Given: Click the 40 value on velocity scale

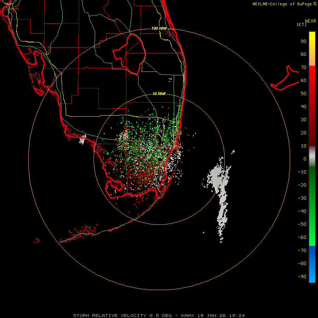Looking at the screenshot, I should tap(304, 107).
